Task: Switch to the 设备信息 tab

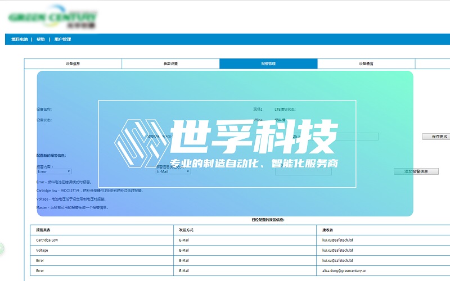Action: tap(73, 64)
